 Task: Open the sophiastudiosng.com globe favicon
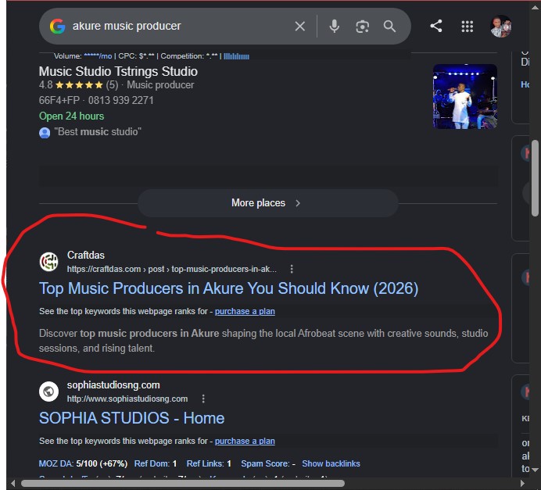click(x=48, y=392)
